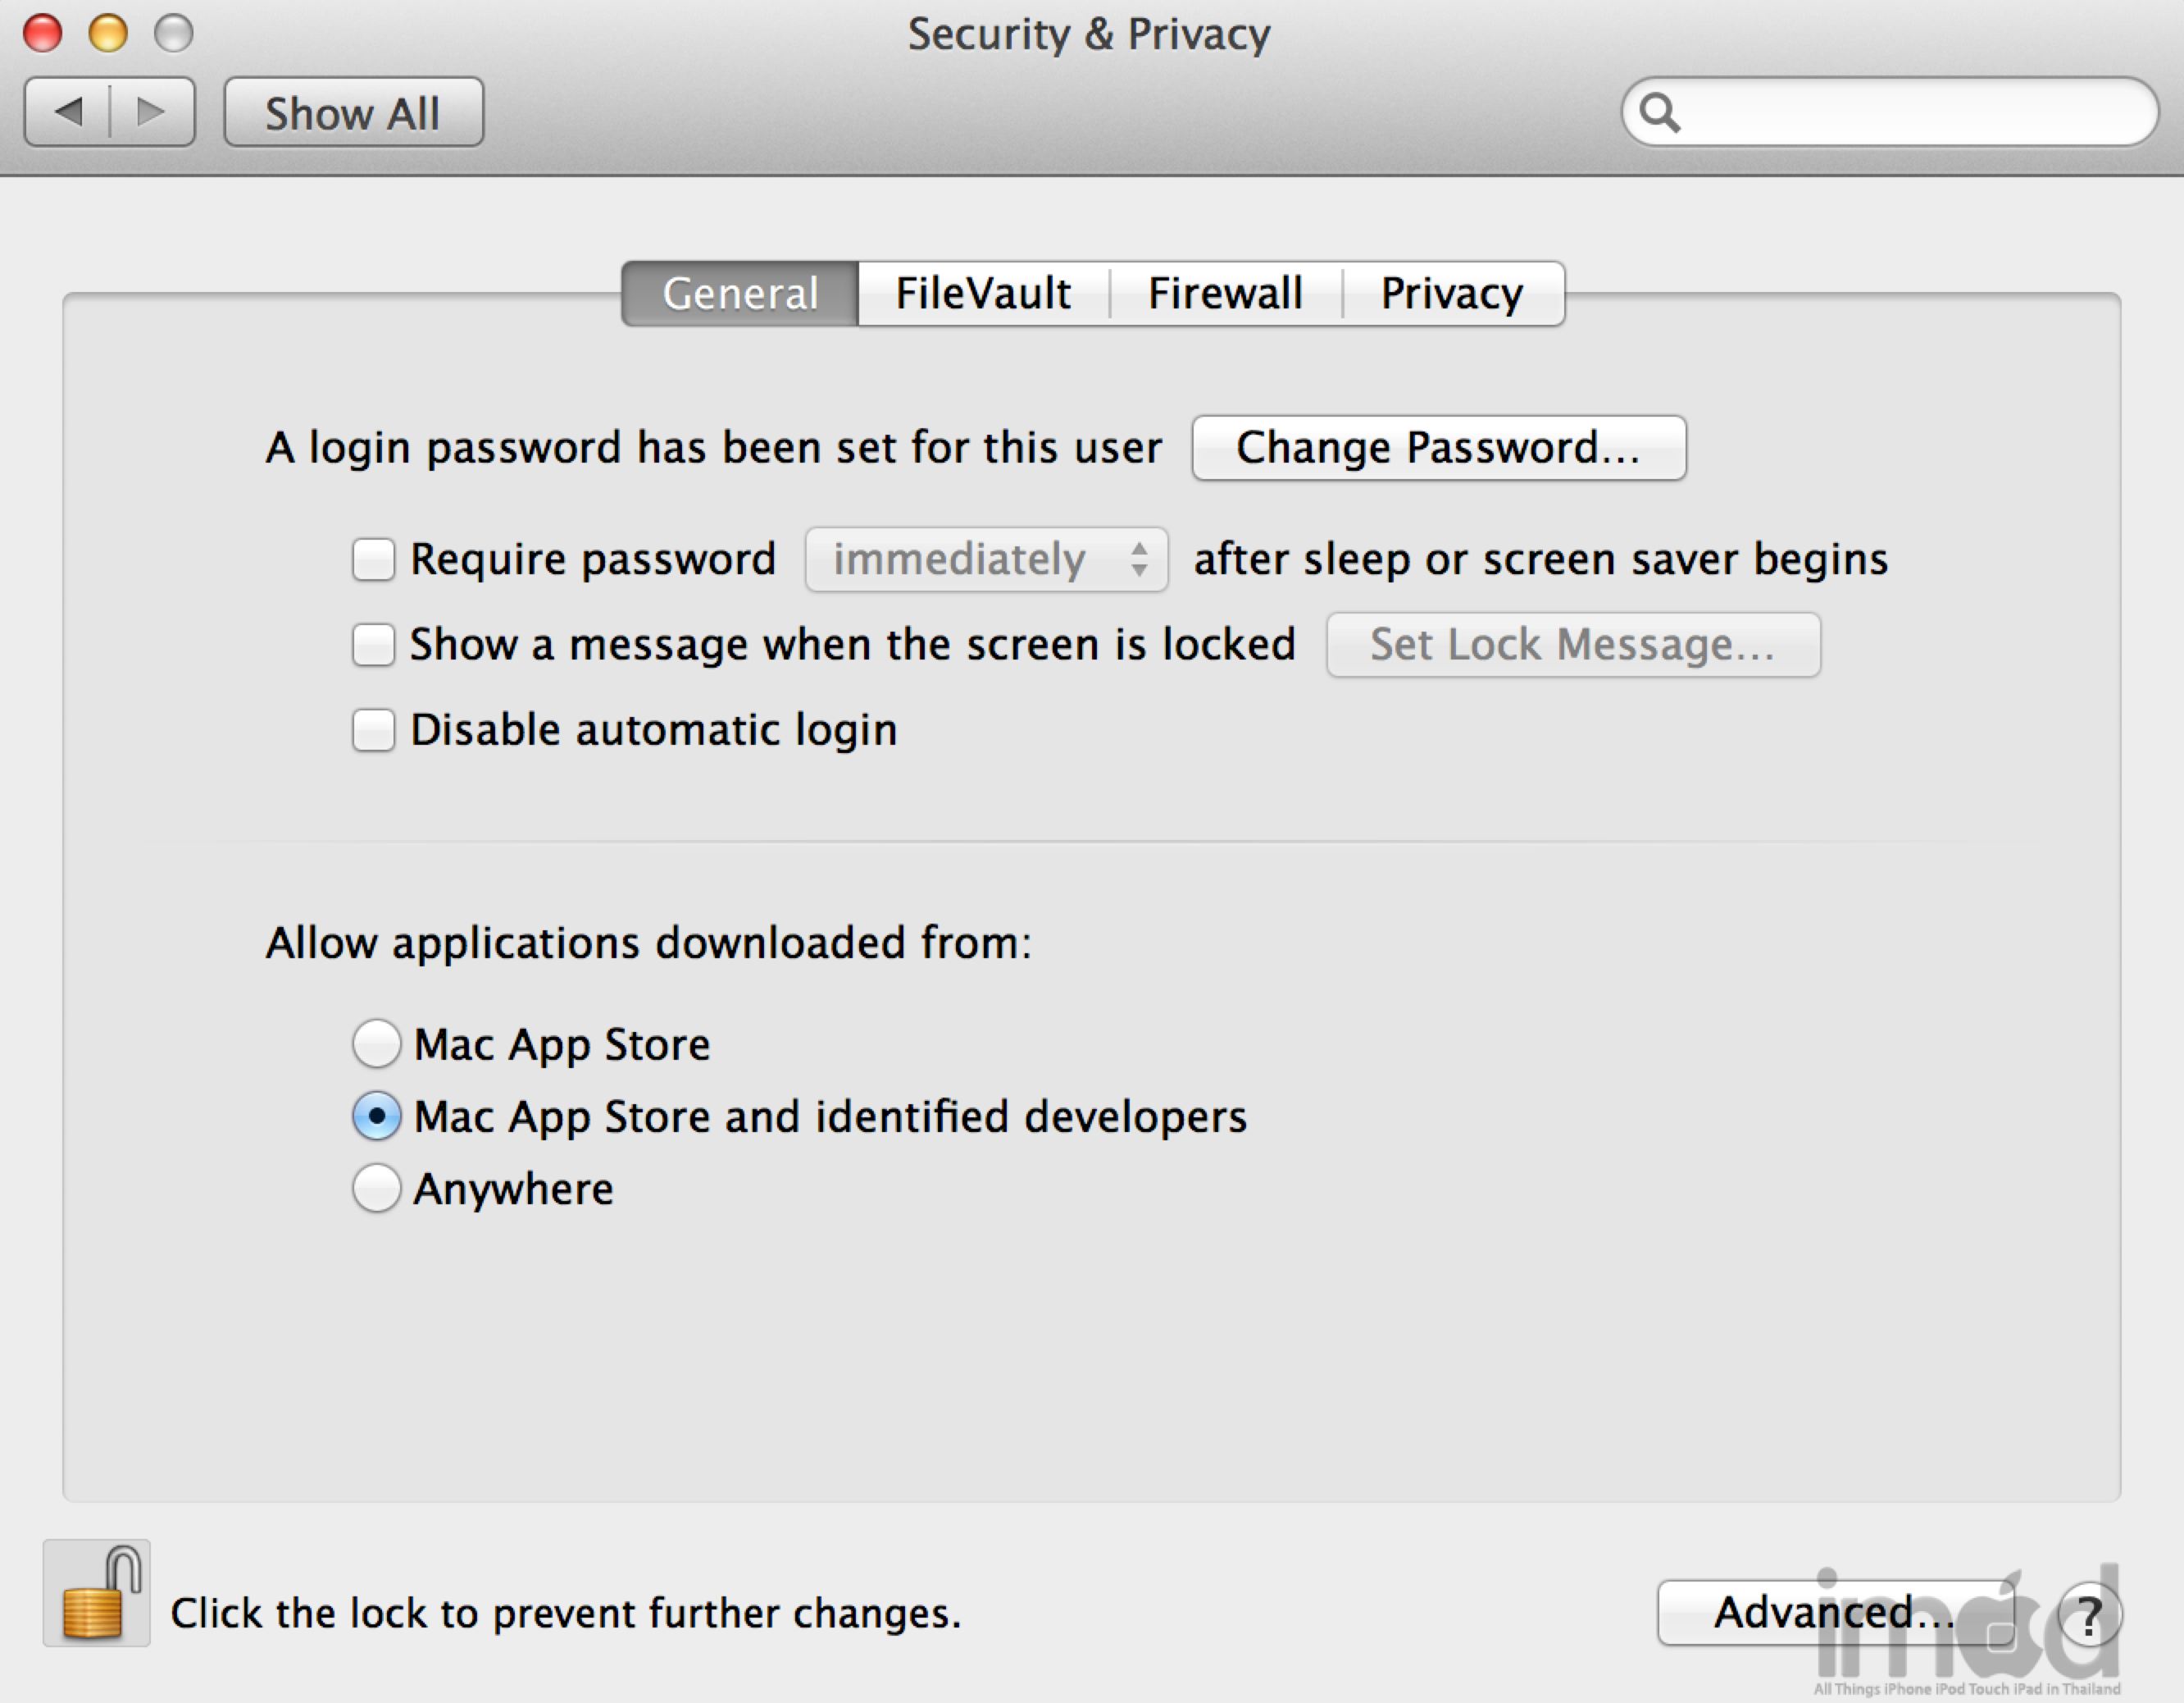Choose the Anywhere download option

tap(377, 1188)
